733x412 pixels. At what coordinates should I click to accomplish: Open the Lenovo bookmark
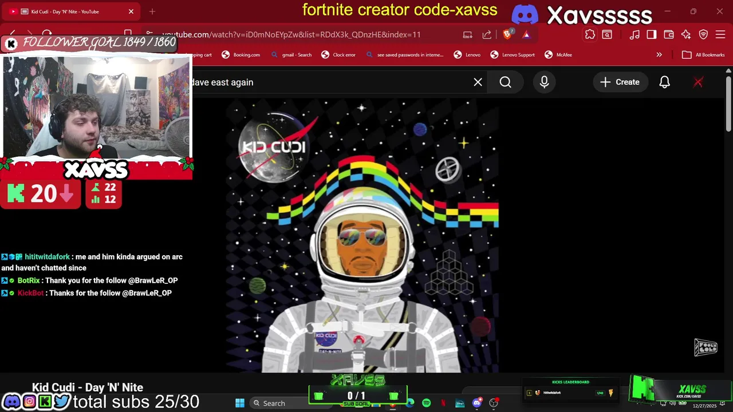click(467, 55)
